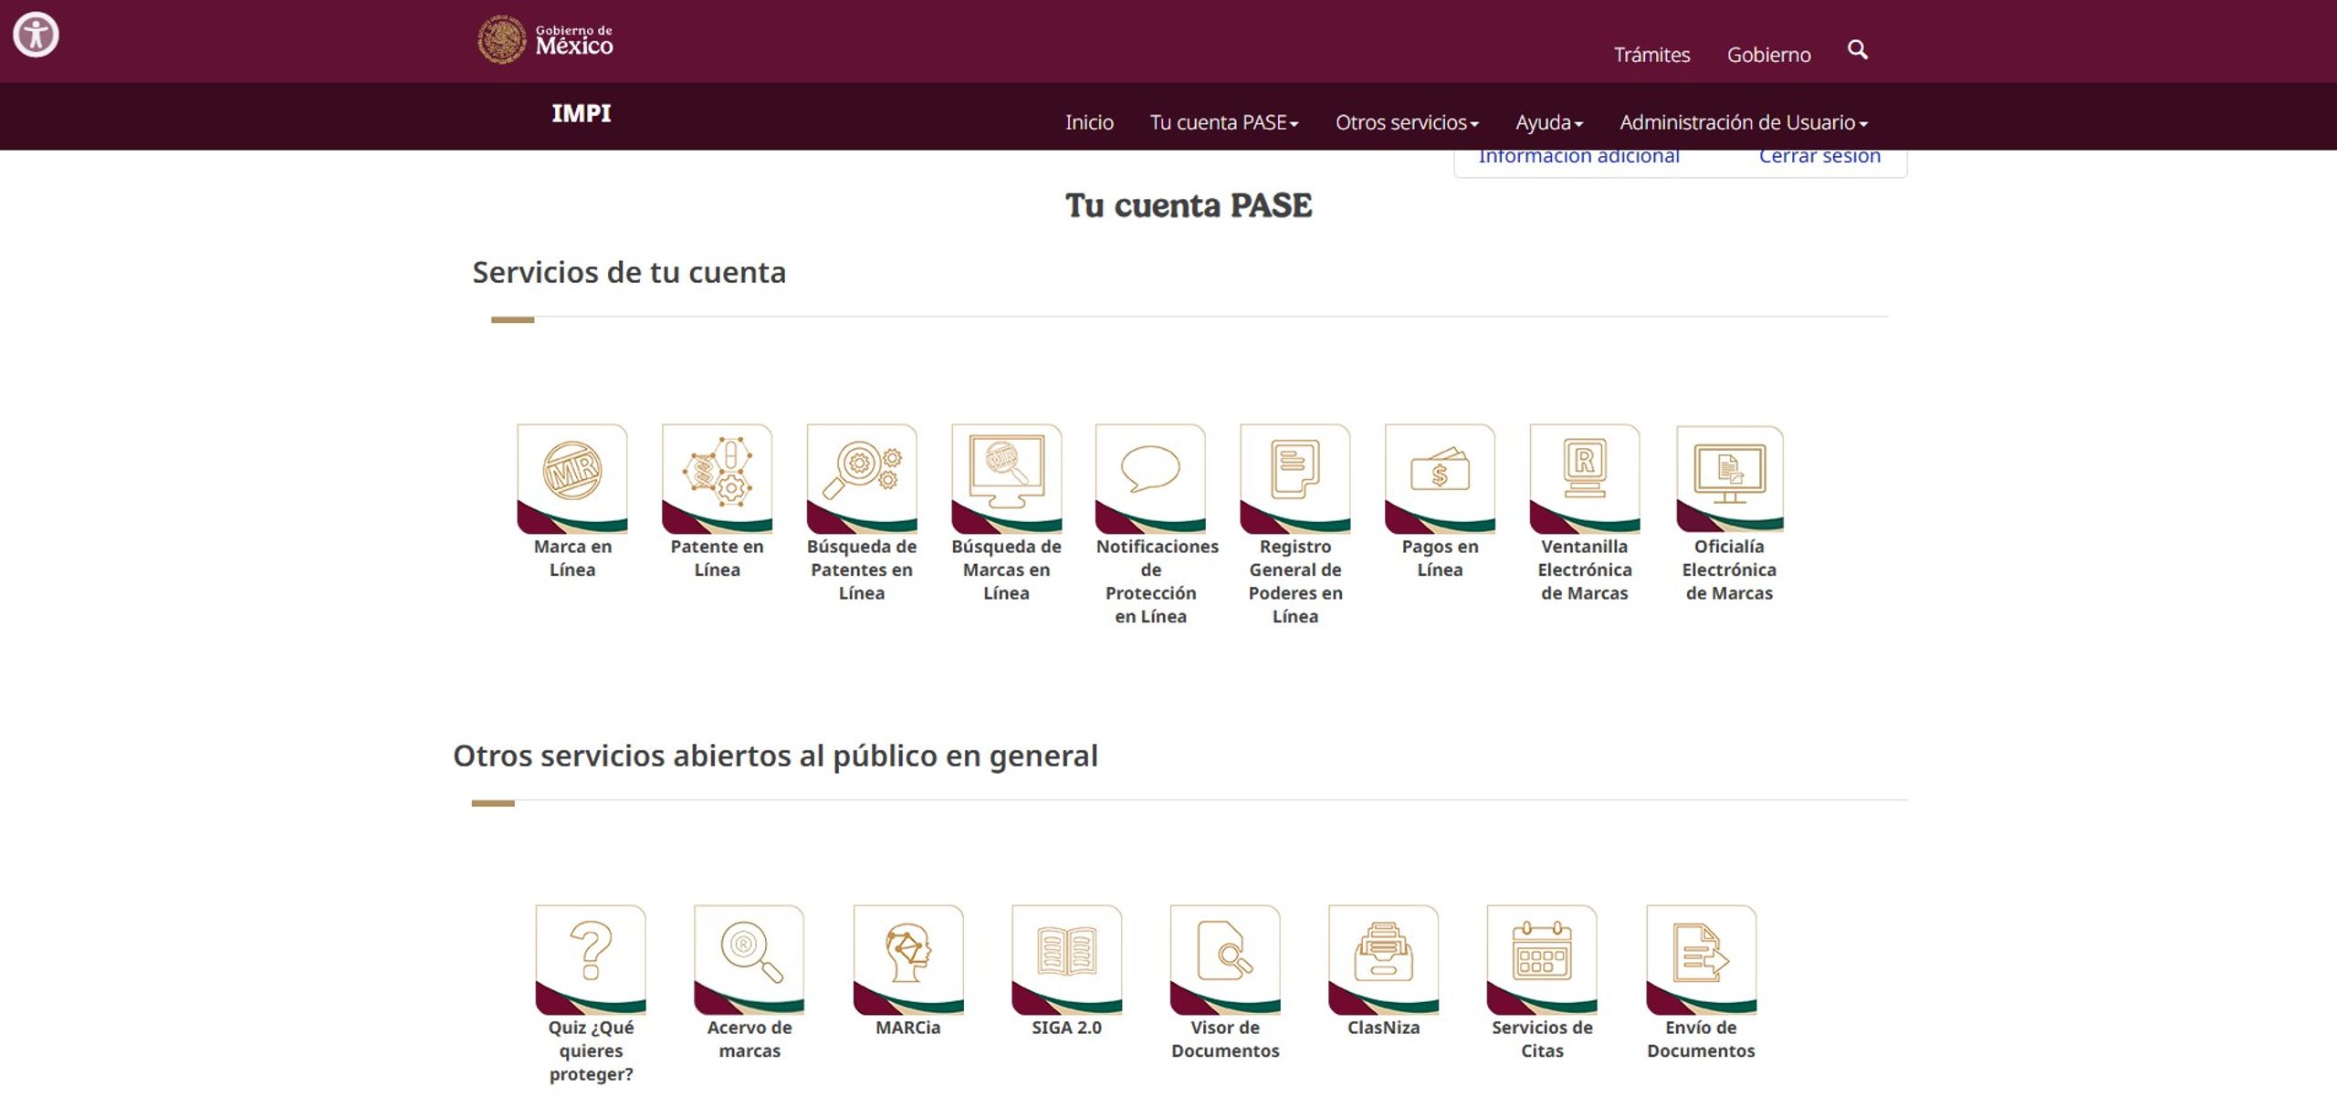Click the Servicios de Citas label
Image resolution: width=2337 pixels, height=1097 pixels.
point(1542,1039)
